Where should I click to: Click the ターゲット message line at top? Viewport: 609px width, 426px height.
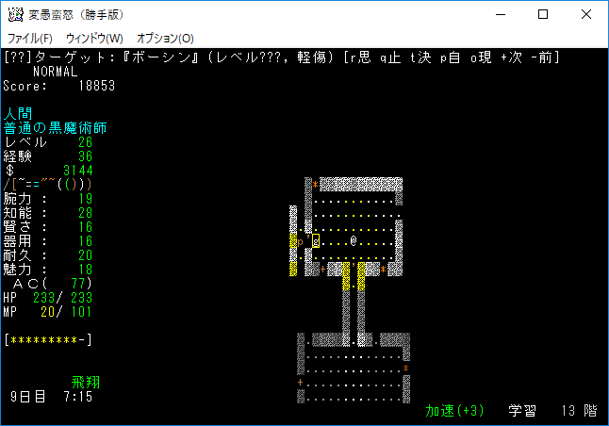click(x=283, y=58)
